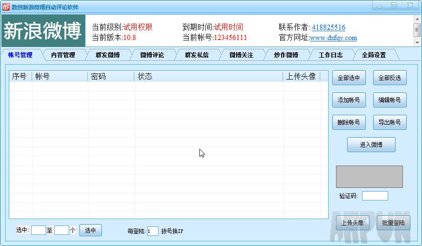Switch to the 微博评论 tab
Viewport: 422px width, 246px height.
[x=152, y=55]
